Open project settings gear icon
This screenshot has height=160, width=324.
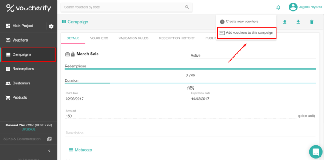click(x=51, y=26)
